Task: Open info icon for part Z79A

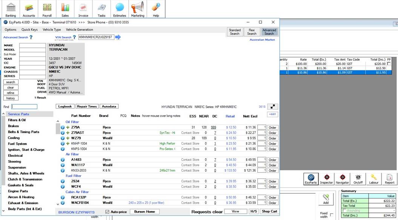Action: point(63,127)
